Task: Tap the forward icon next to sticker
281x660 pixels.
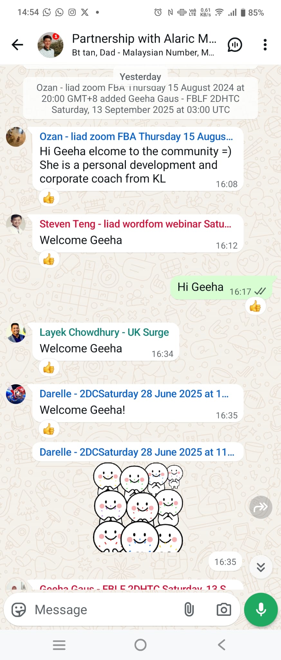Action: tap(261, 507)
